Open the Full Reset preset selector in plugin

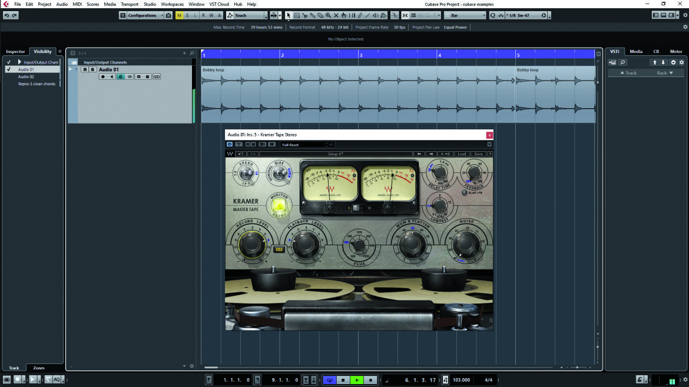tap(304, 144)
